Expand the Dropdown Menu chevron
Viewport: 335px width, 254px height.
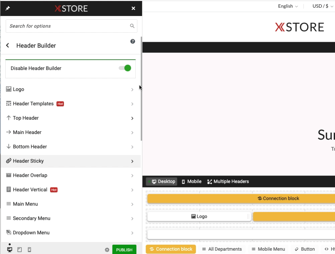point(132,233)
